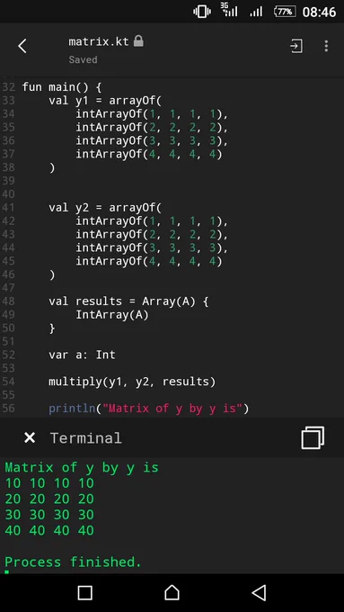Screen dimensions: 344x612
Task: Tap the Terminal panel title
Action: coord(85,438)
